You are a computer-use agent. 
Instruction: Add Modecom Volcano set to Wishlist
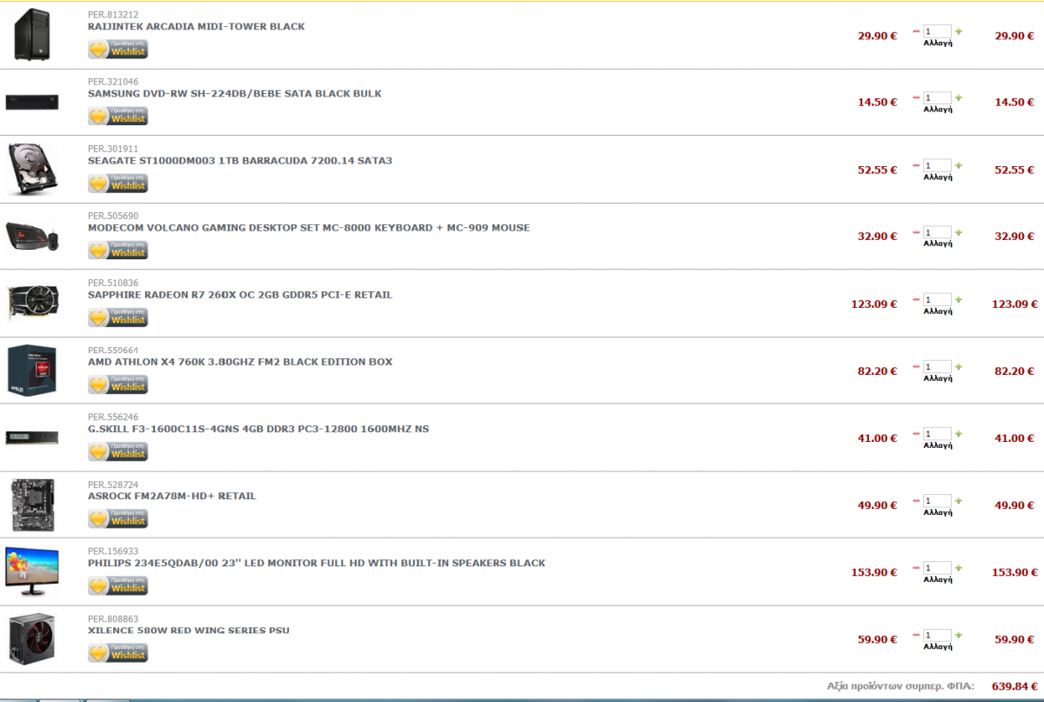118,251
